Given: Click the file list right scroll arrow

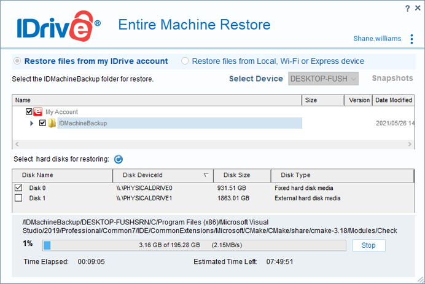Looking at the screenshot, I should (410, 144).
